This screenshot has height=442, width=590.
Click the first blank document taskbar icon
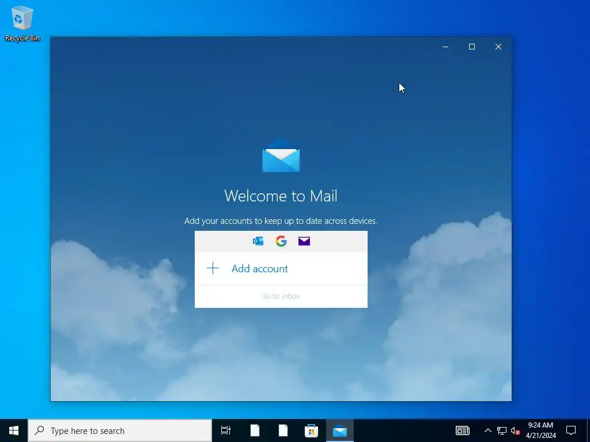pos(255,430)
